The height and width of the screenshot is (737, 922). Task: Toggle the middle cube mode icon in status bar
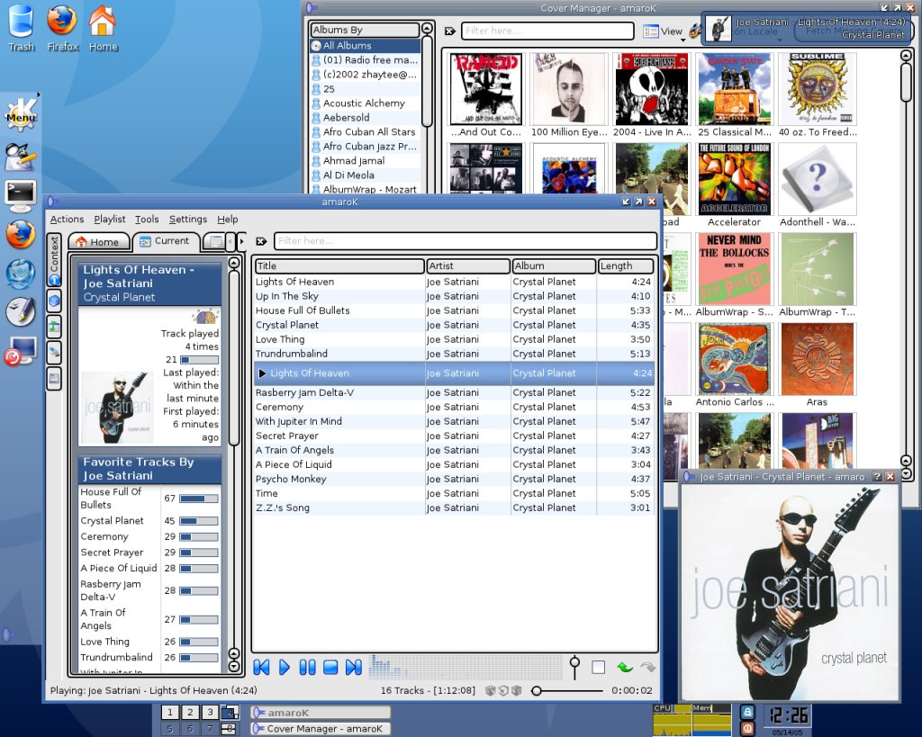coord(503,690)
